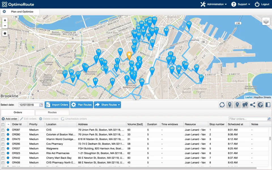
Task: Zoom in the map with plus button
Action: pos(5,20)
